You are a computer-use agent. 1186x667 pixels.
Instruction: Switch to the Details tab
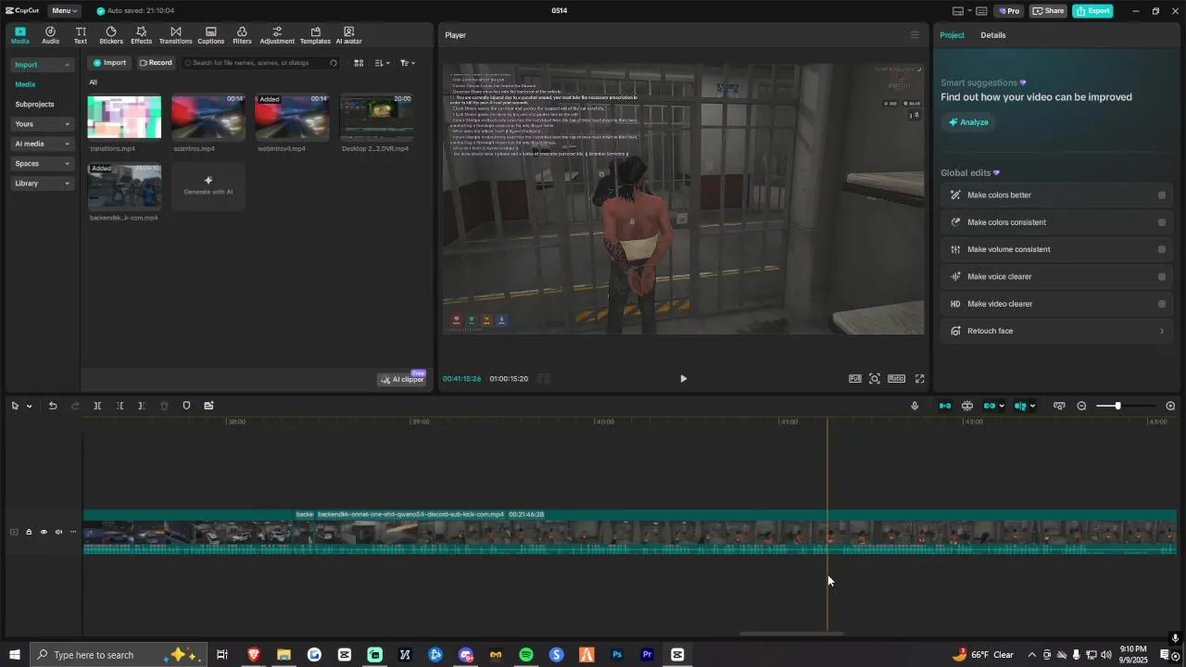pos(993,35)
